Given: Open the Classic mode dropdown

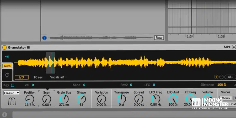Looking at the screenshot, I should click(12, 93).
